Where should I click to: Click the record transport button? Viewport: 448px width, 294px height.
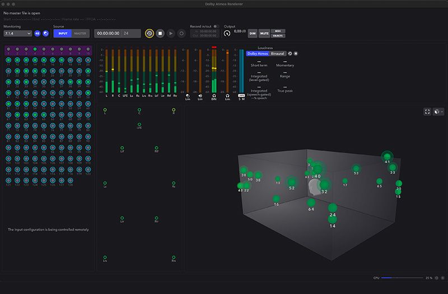point(181,34)
